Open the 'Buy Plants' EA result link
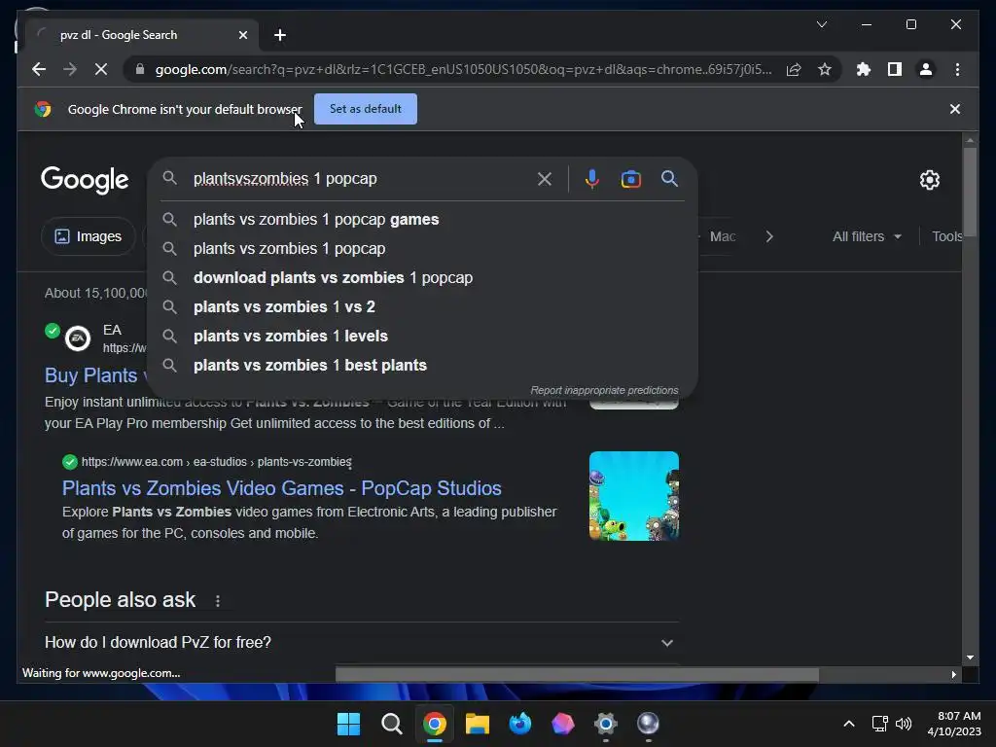This screenshot has height=747, width=996. (x=94, y=375)
